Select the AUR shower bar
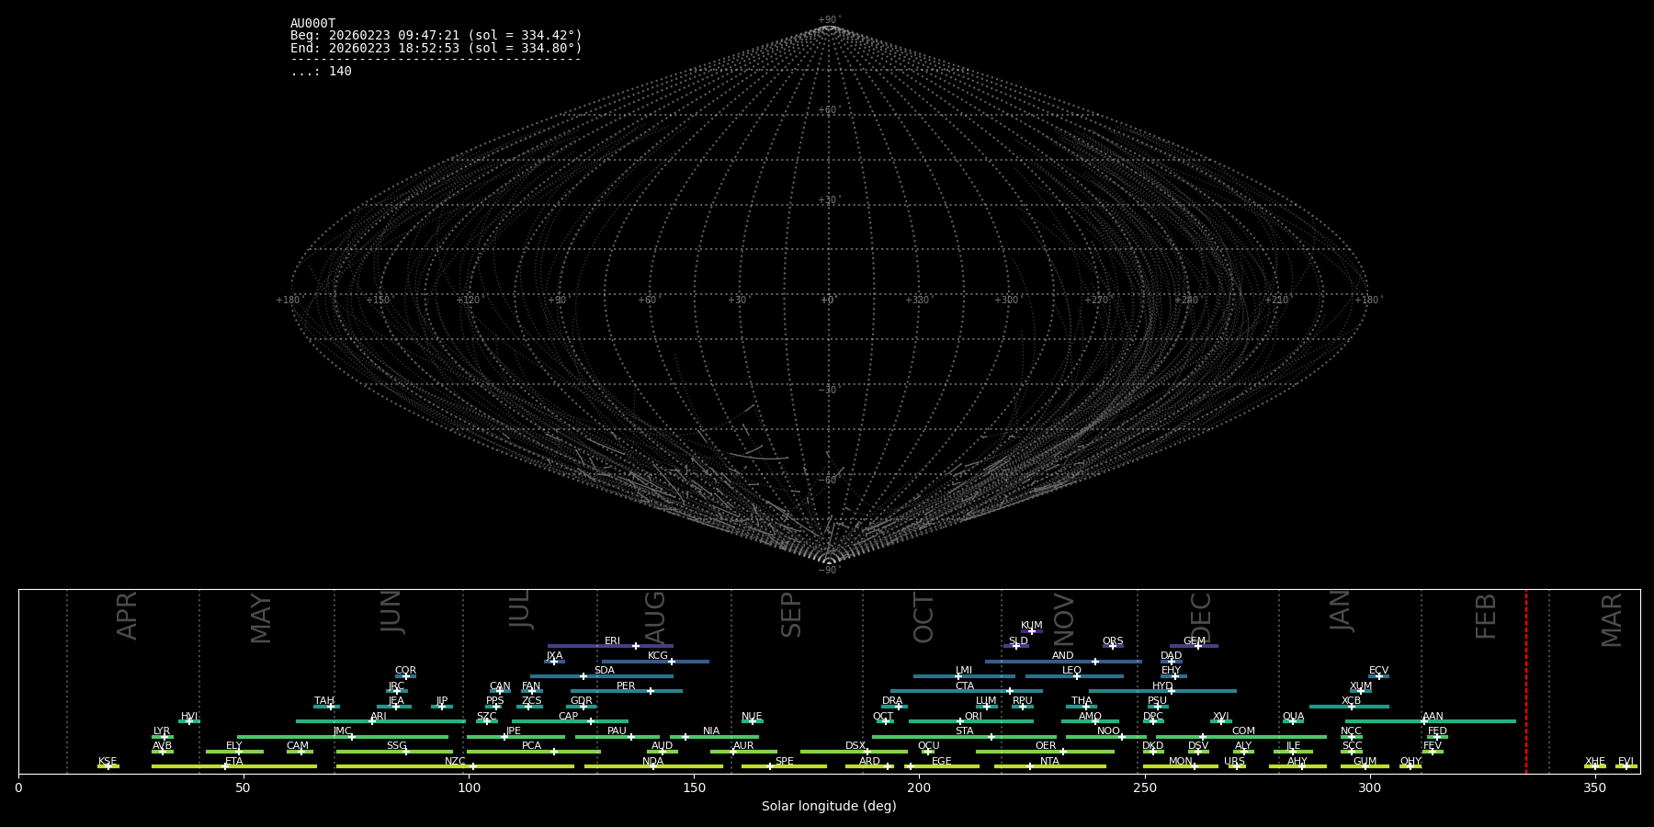Viewport: 1654px width, 827px height. [x=743, y=752]
